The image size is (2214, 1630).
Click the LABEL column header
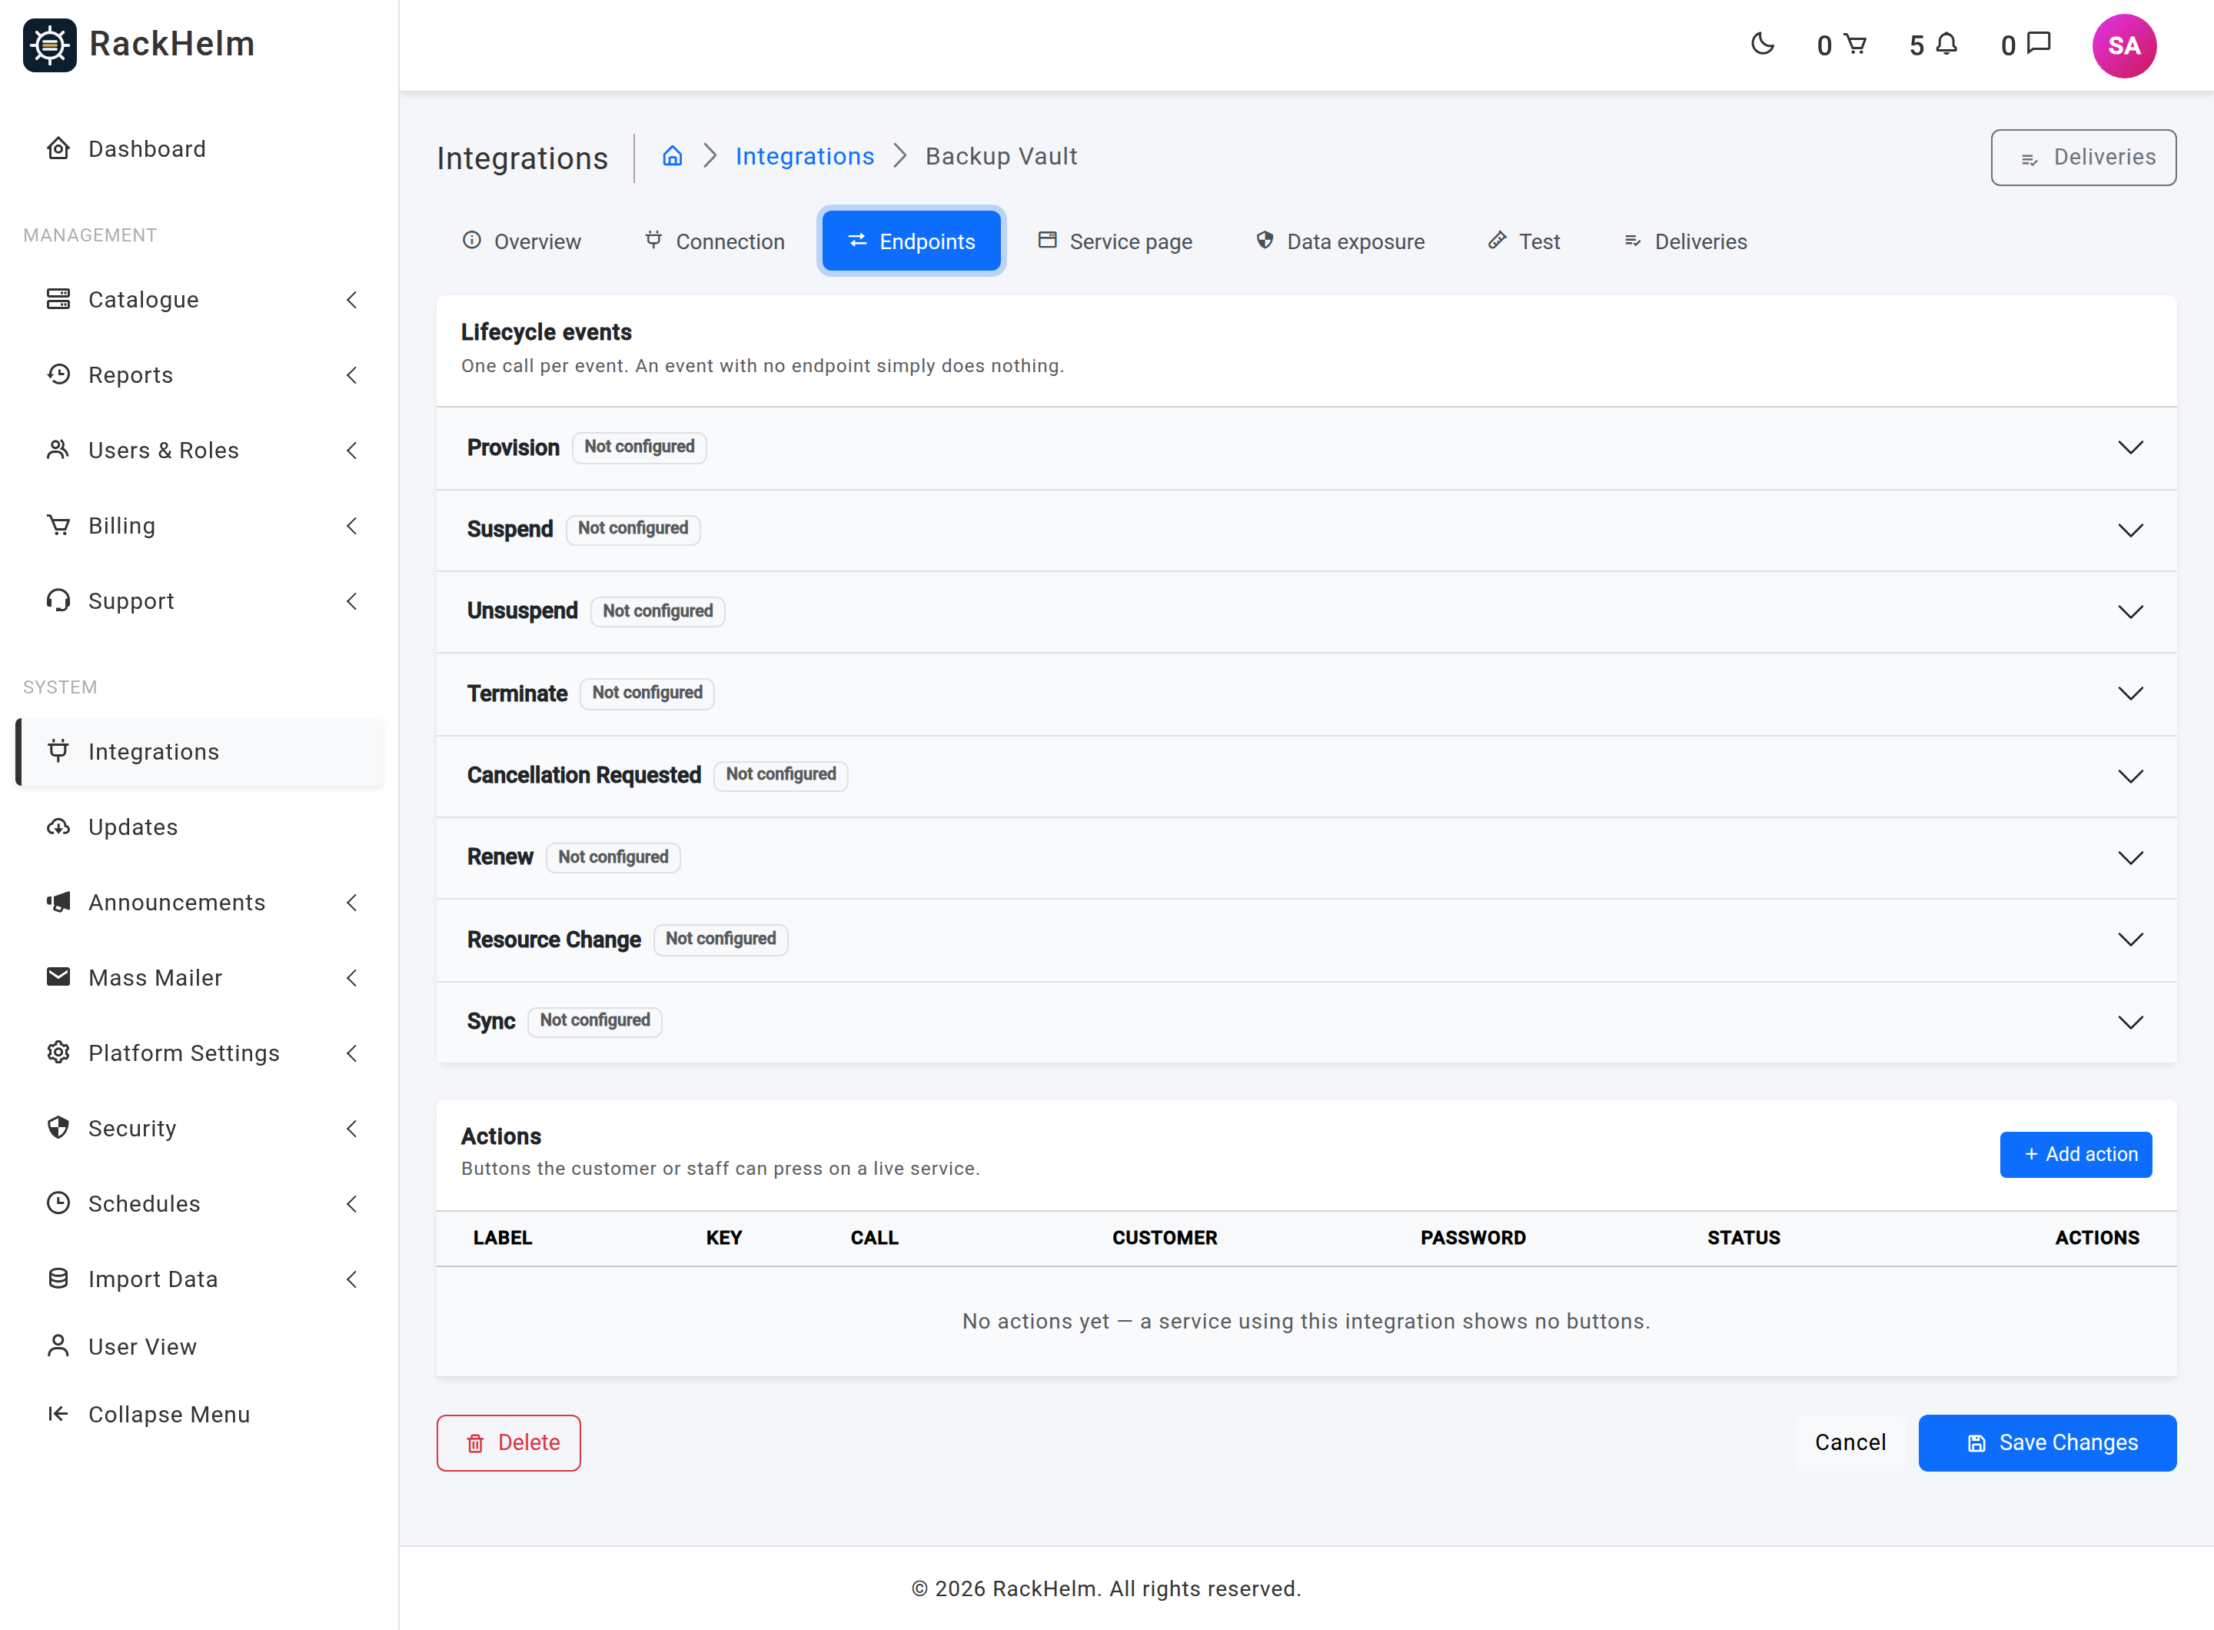502,1237
